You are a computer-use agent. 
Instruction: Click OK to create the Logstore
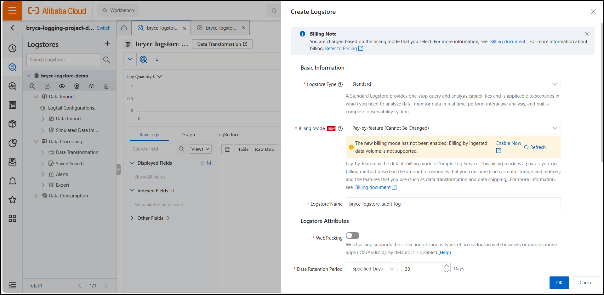pos(559,282)
